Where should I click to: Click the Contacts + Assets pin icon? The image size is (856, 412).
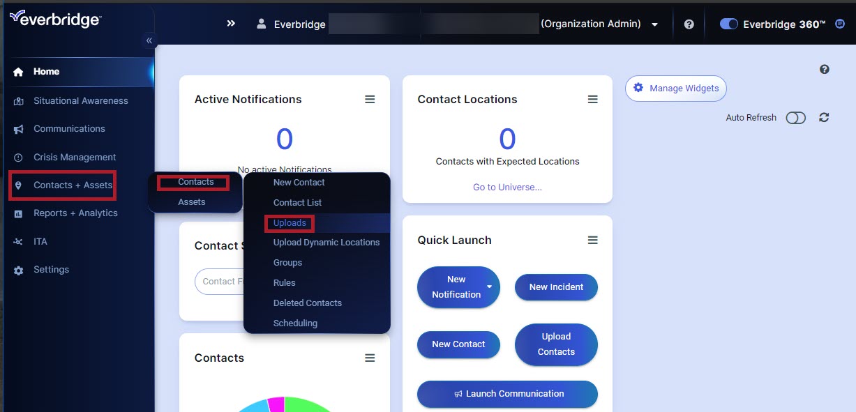(19, 185)
